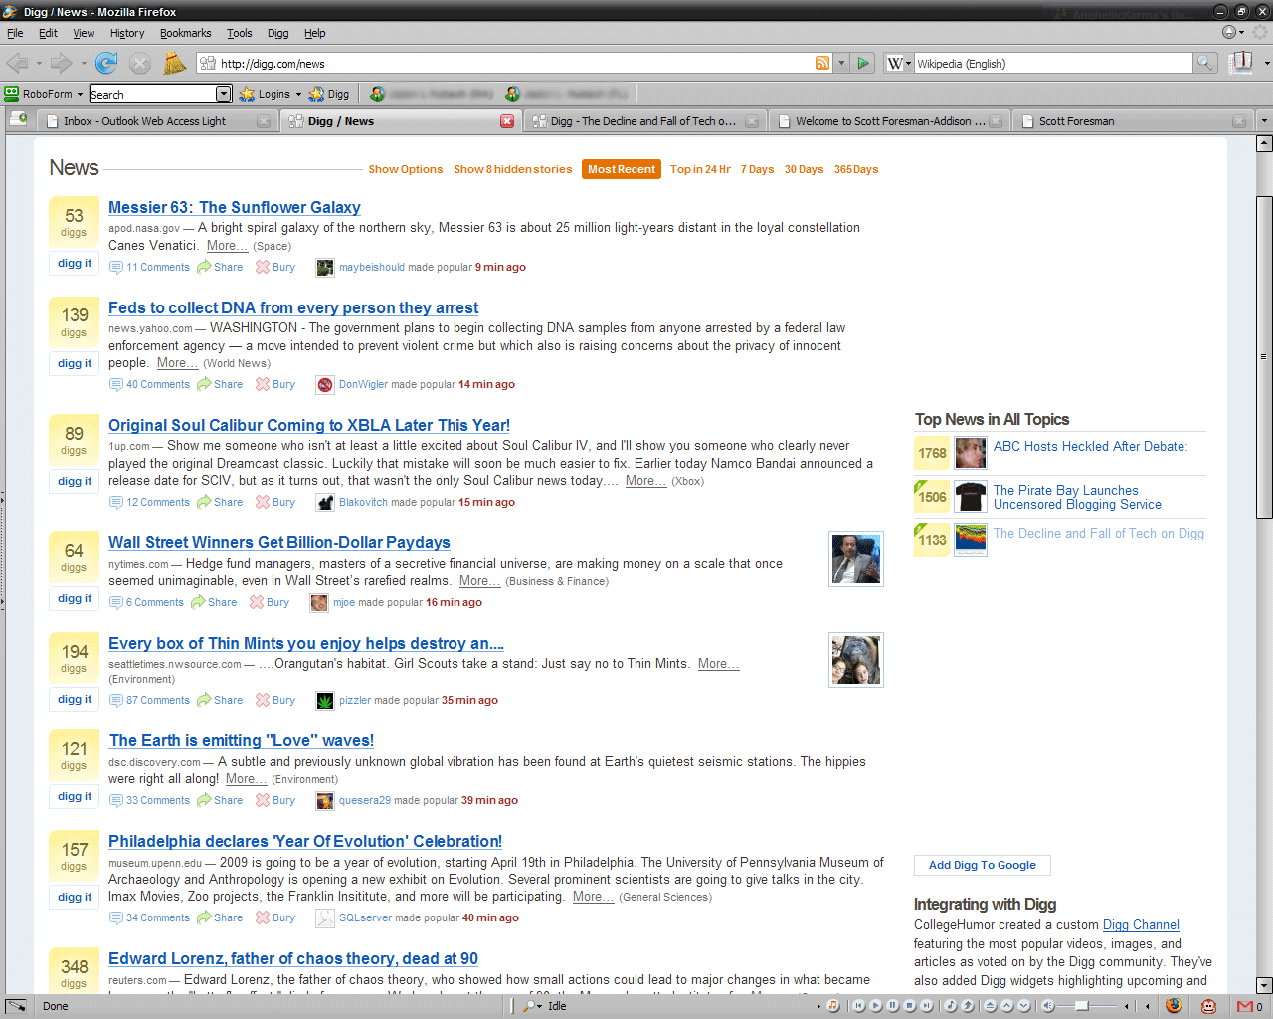Click the Wikipedia search magnifier icon
Viewport: 1273px width, 1019px height.
1204,64
